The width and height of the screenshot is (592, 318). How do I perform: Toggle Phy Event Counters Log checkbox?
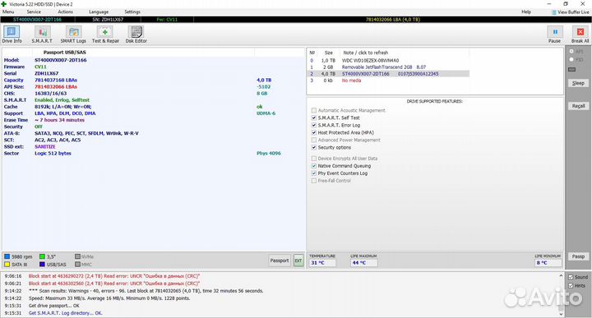coord(314,173)
